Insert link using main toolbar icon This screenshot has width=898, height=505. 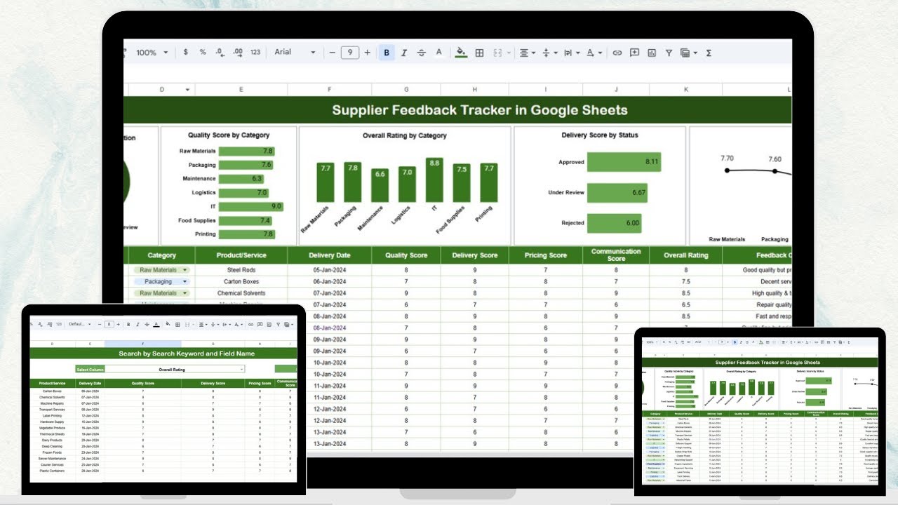pyautogui.click(x=617, y=53)
